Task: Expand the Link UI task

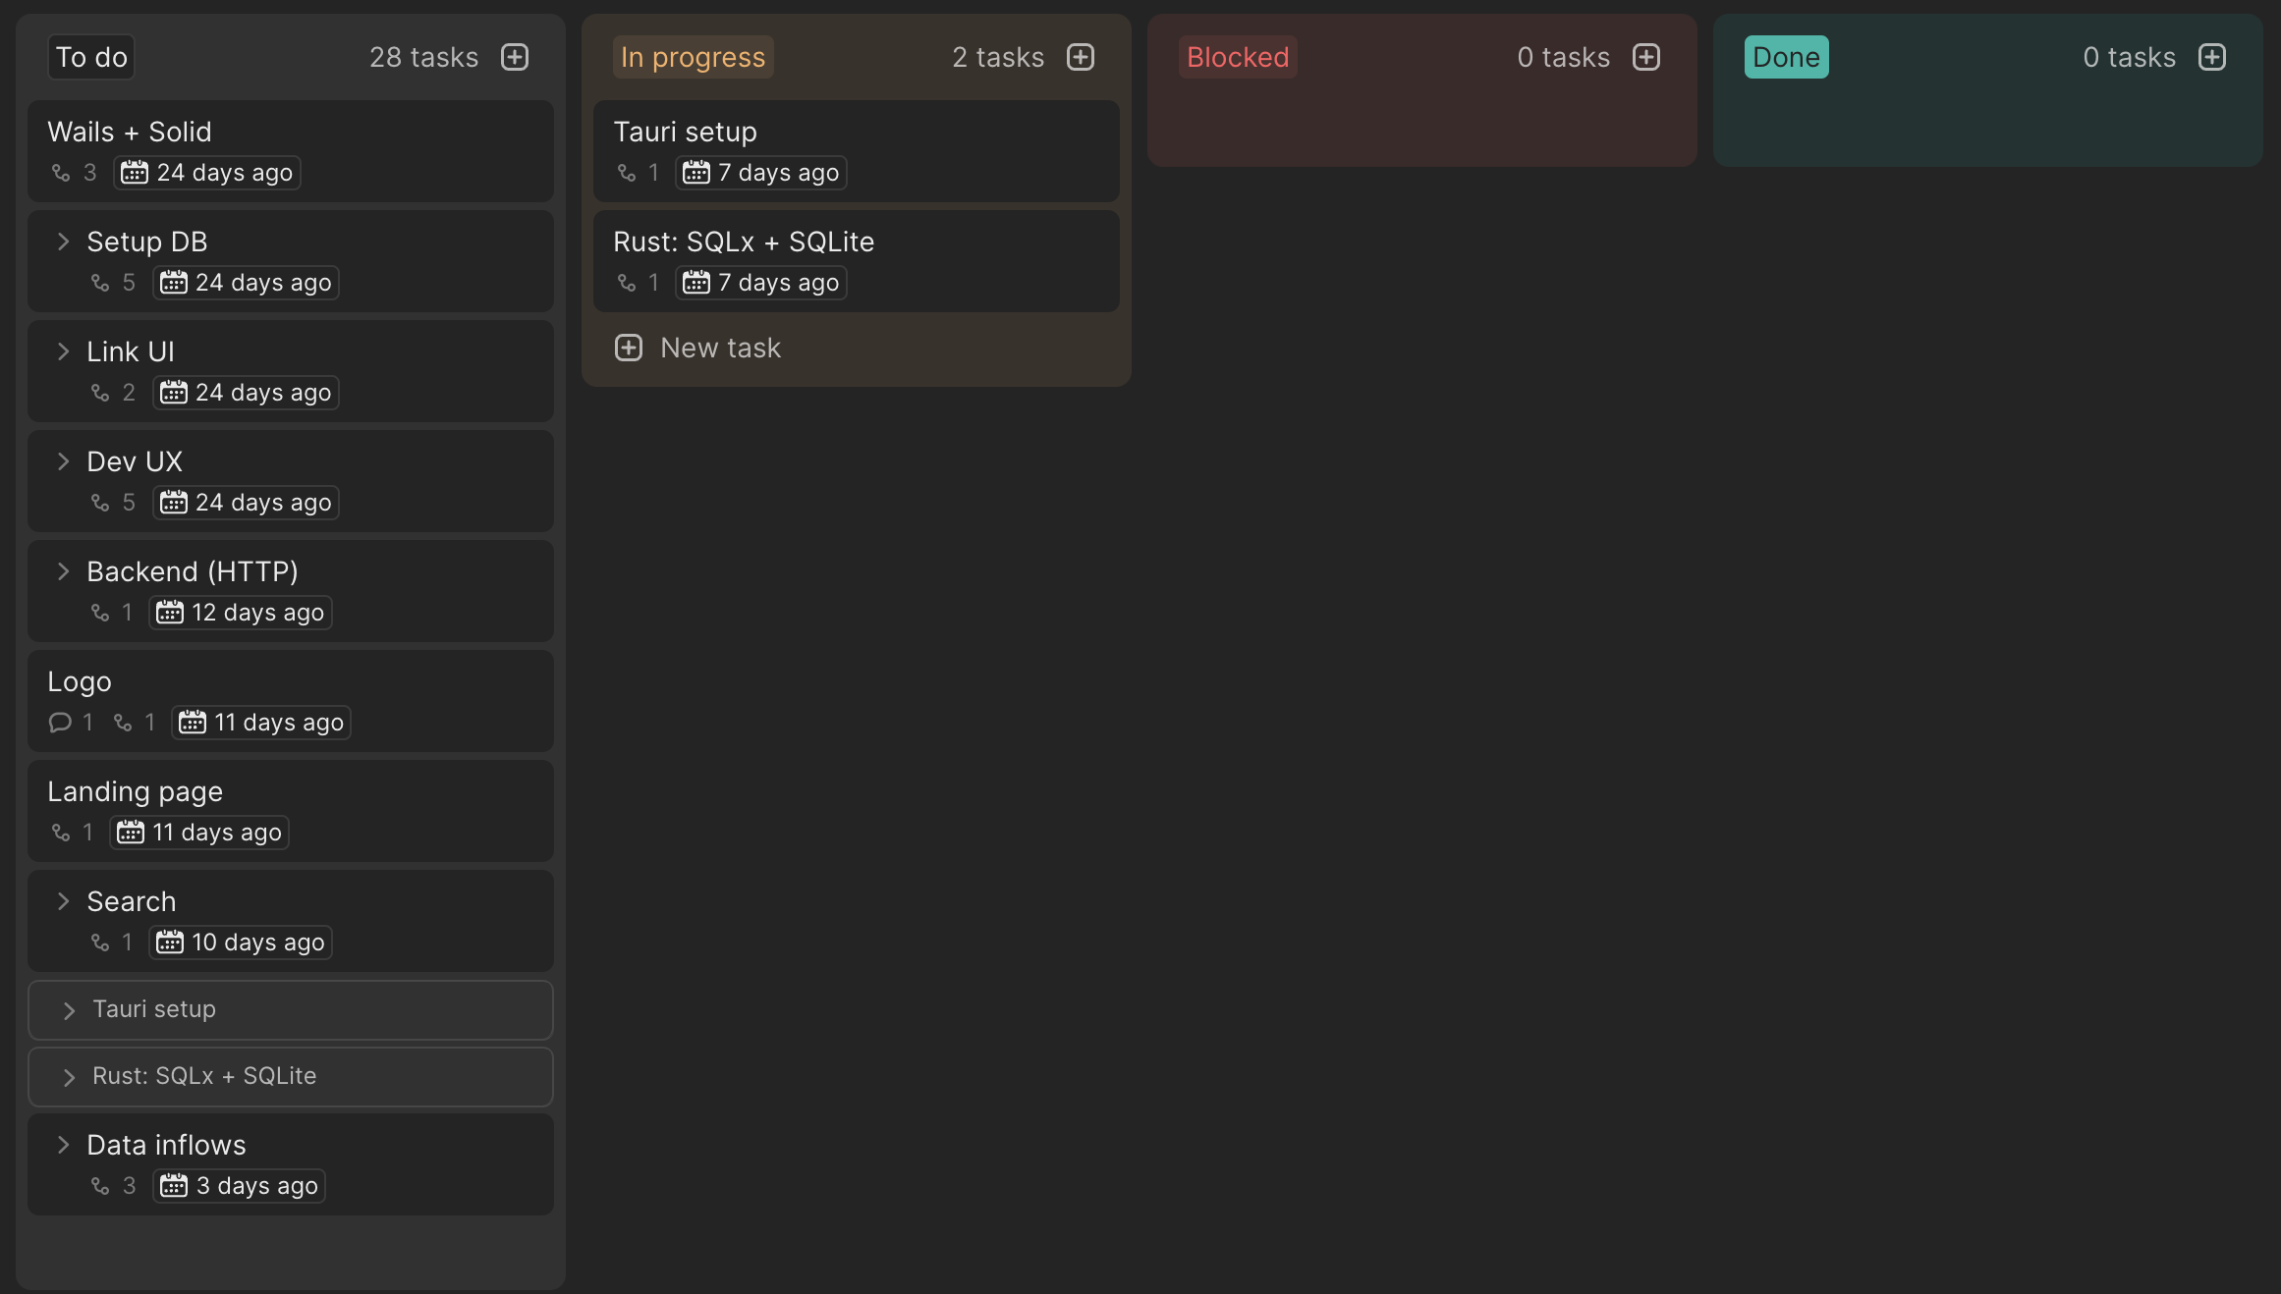Action: (64, 351)
